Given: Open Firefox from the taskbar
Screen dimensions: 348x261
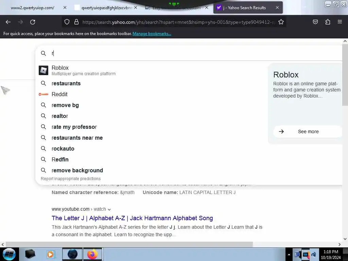Looking at the screenshot, I should click(92, 254).
